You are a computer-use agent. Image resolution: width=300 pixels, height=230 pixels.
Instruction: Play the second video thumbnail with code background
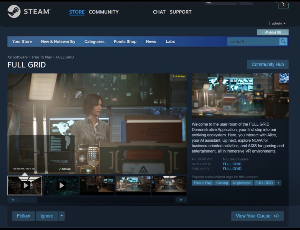tap(61, 185)
